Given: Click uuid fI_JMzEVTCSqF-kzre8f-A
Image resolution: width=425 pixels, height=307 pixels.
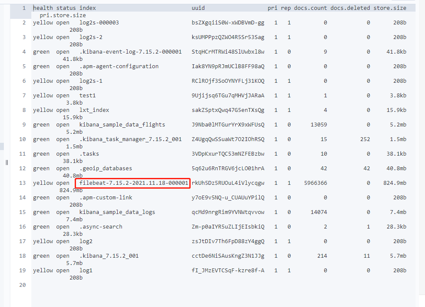Looking at the screenshot, I should coord(228,271).
